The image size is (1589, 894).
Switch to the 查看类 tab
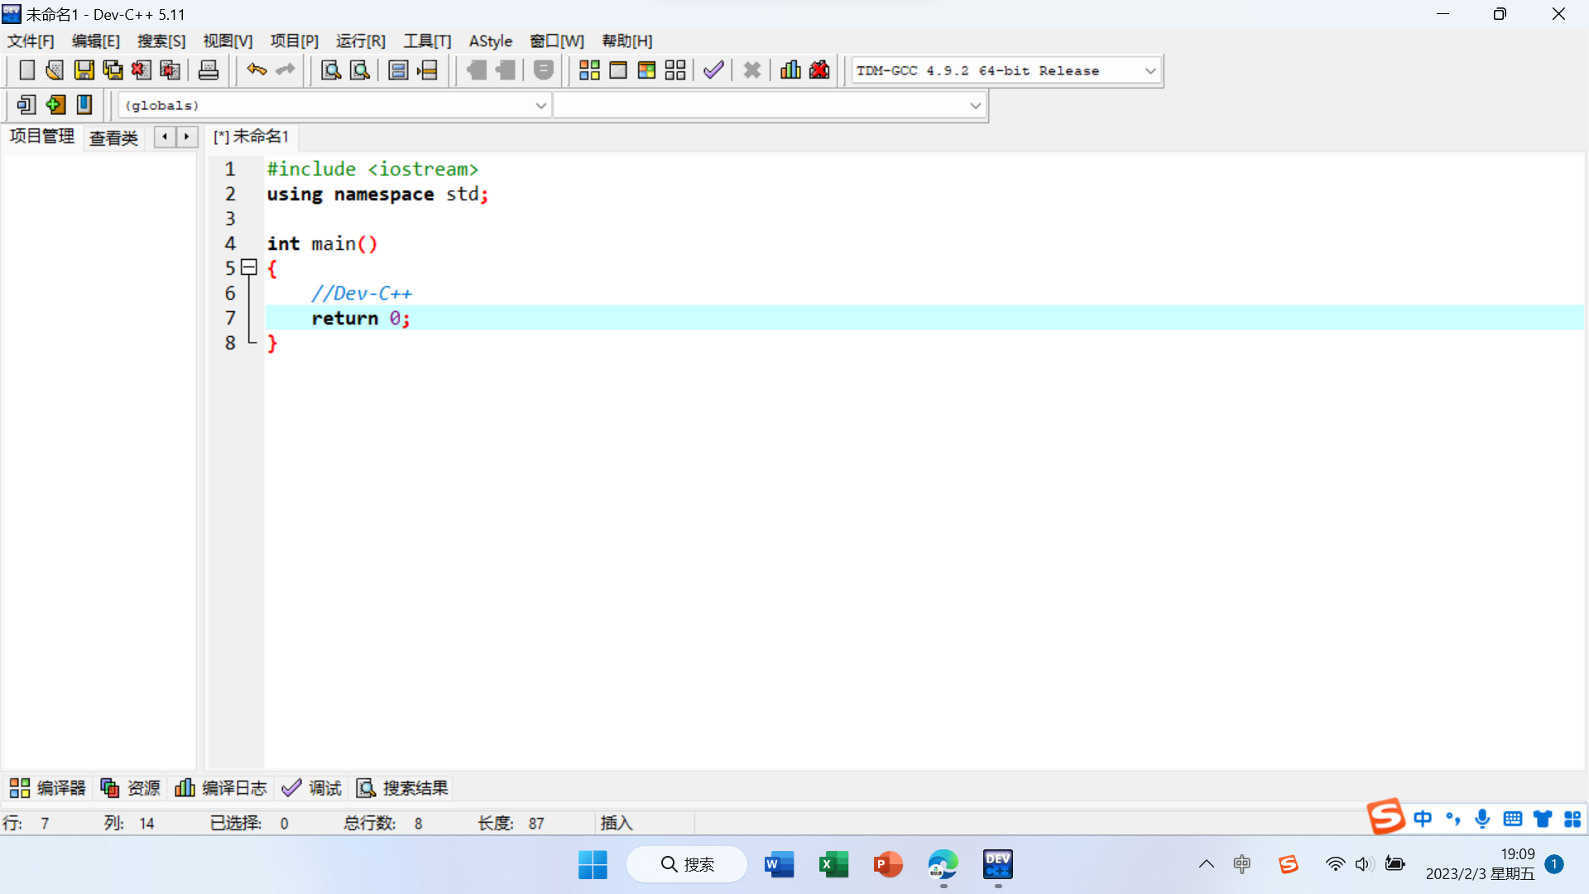pyautogui.click(x=113, y=137)
